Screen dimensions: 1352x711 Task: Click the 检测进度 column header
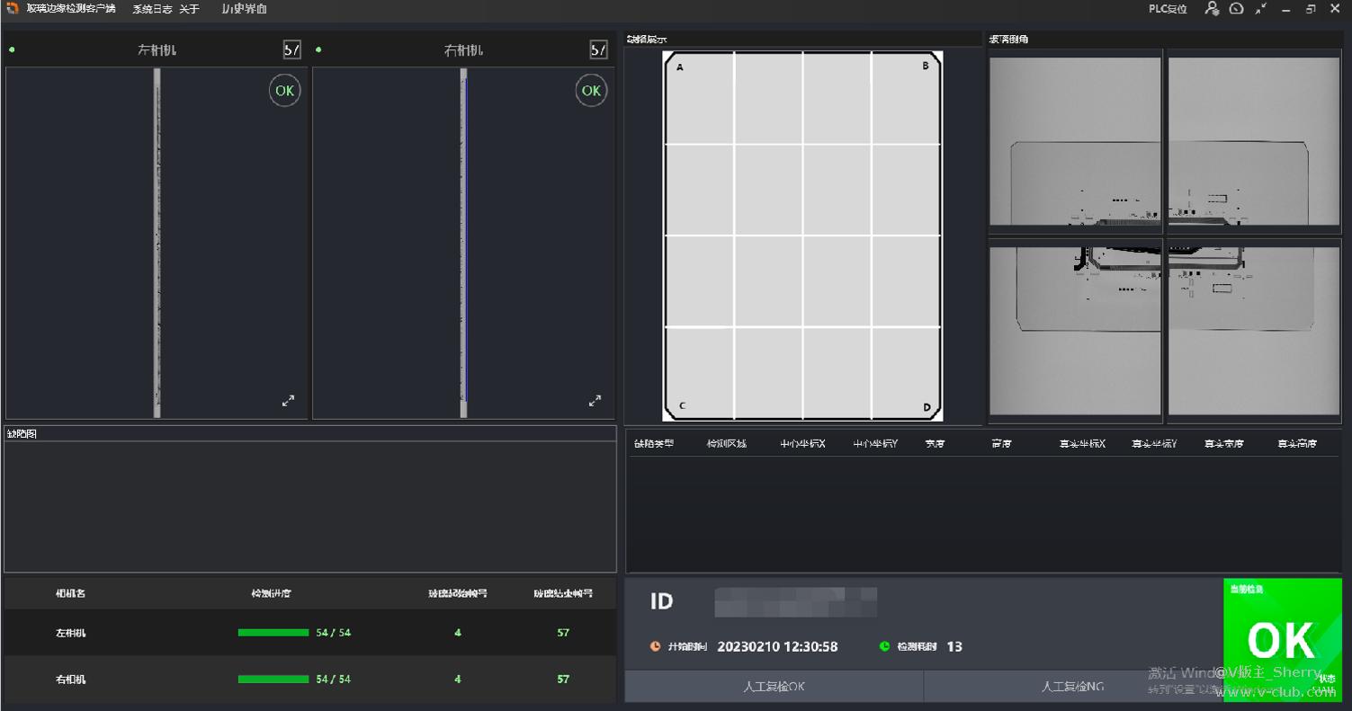(271, 594)
